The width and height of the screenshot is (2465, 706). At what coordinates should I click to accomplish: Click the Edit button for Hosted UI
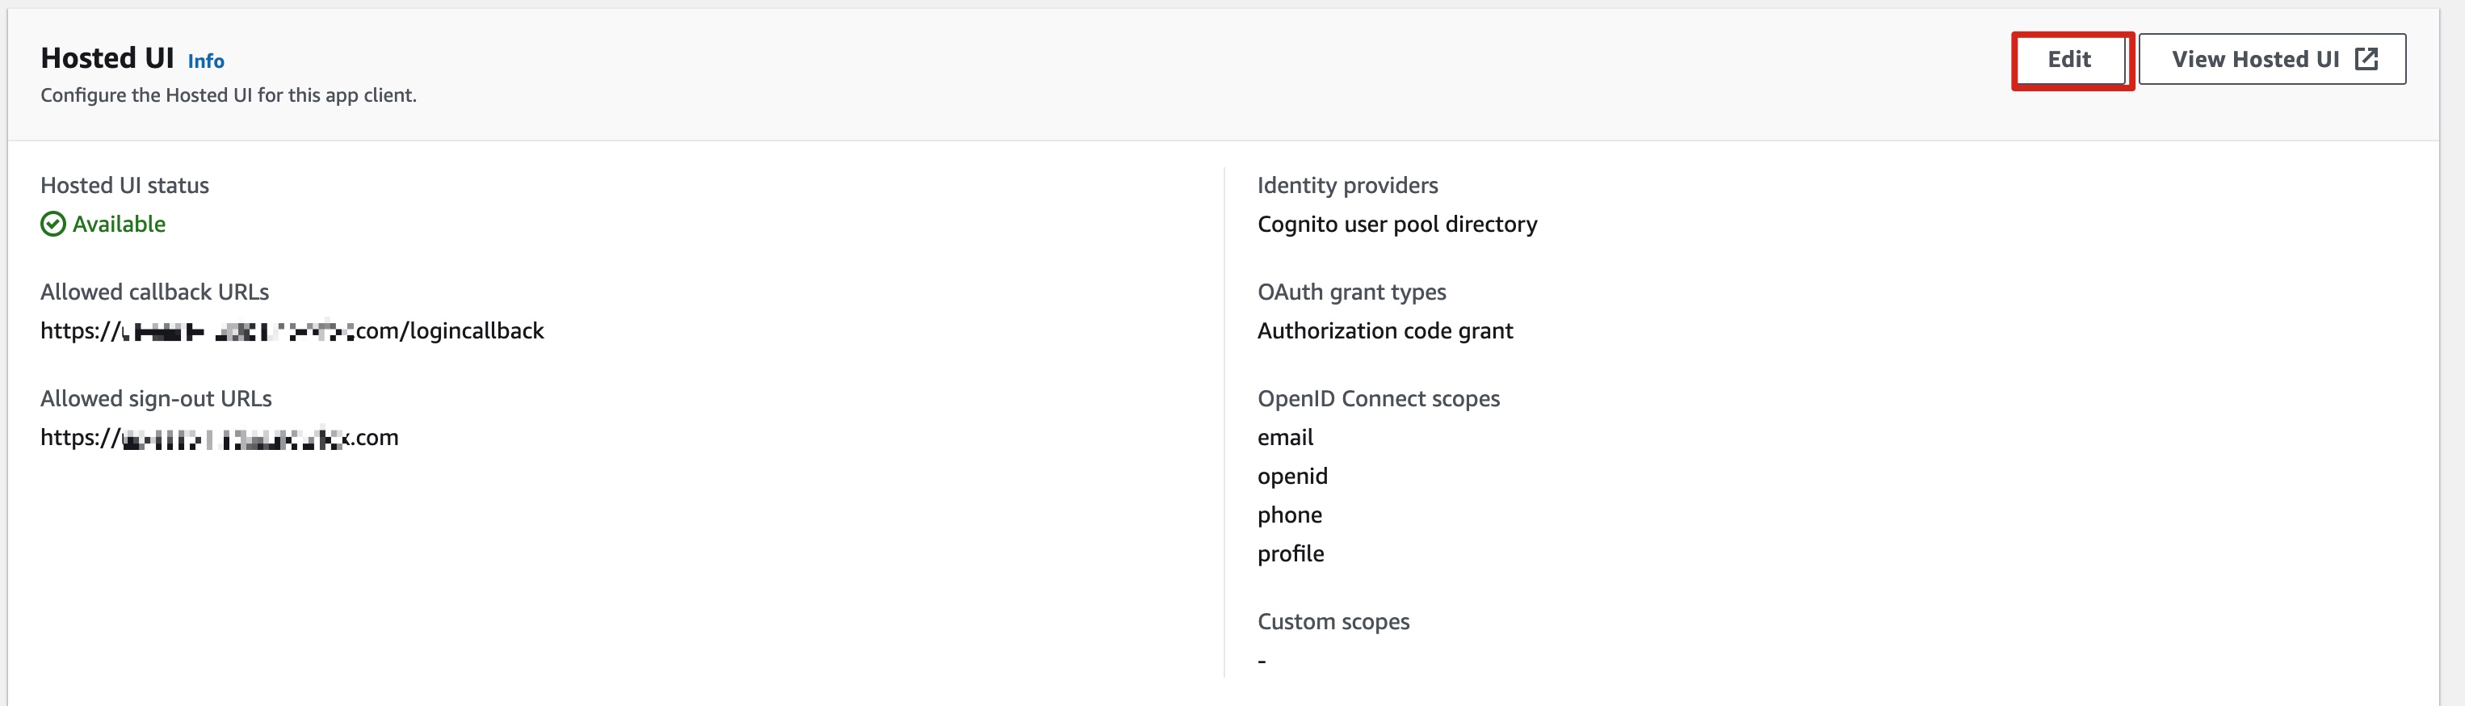point(2070,58)
